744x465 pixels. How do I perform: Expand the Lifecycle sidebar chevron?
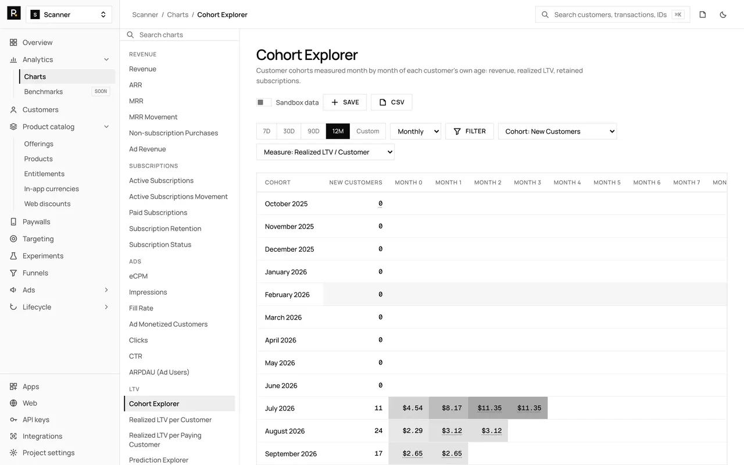(106, 307)
